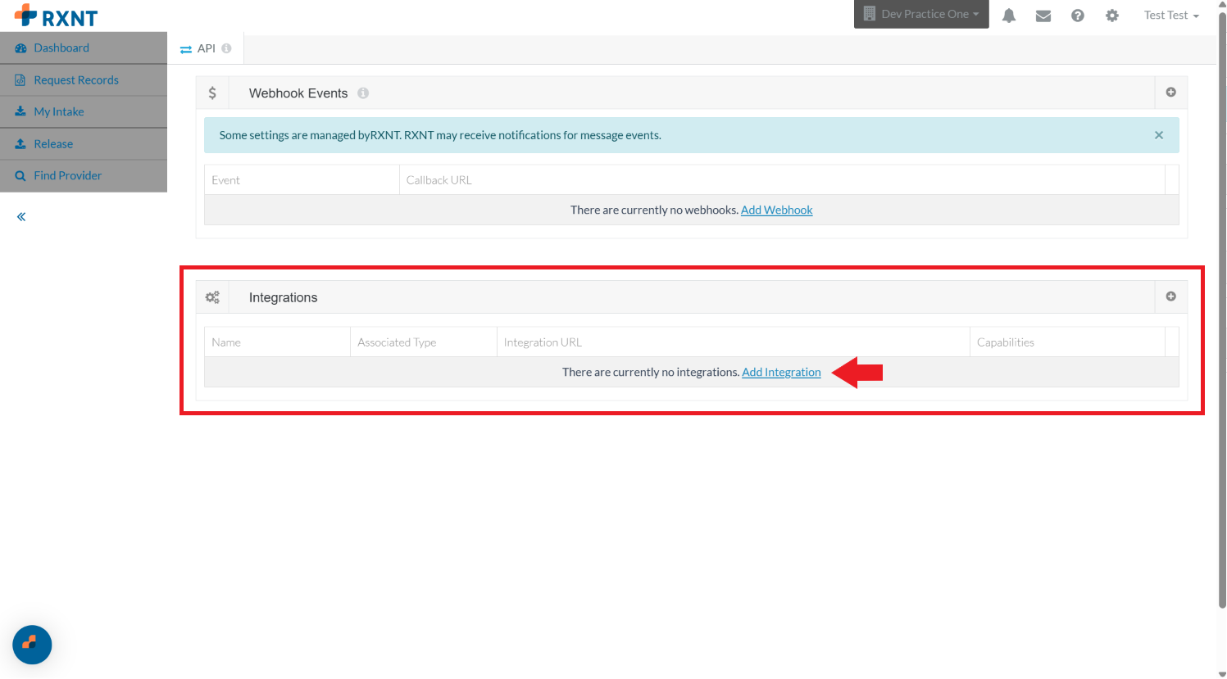Add a webhook with plus icon

point(1171,93)
